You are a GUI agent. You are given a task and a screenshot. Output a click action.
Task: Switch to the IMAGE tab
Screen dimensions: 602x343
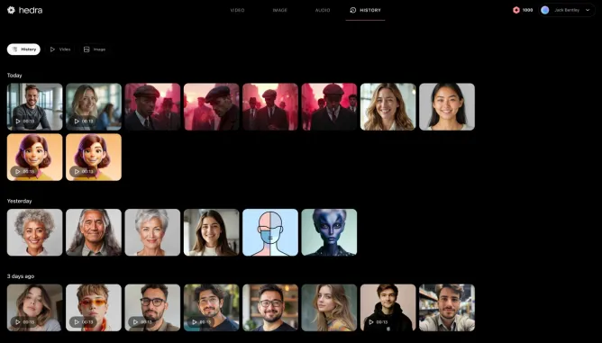pyautogui.click(x=280, y=10)
